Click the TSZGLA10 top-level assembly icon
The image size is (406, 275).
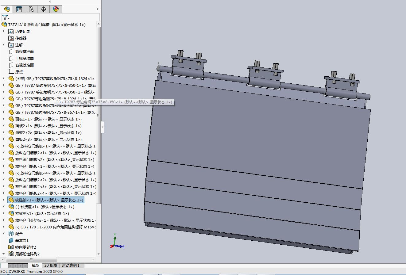tap(4, 25)
